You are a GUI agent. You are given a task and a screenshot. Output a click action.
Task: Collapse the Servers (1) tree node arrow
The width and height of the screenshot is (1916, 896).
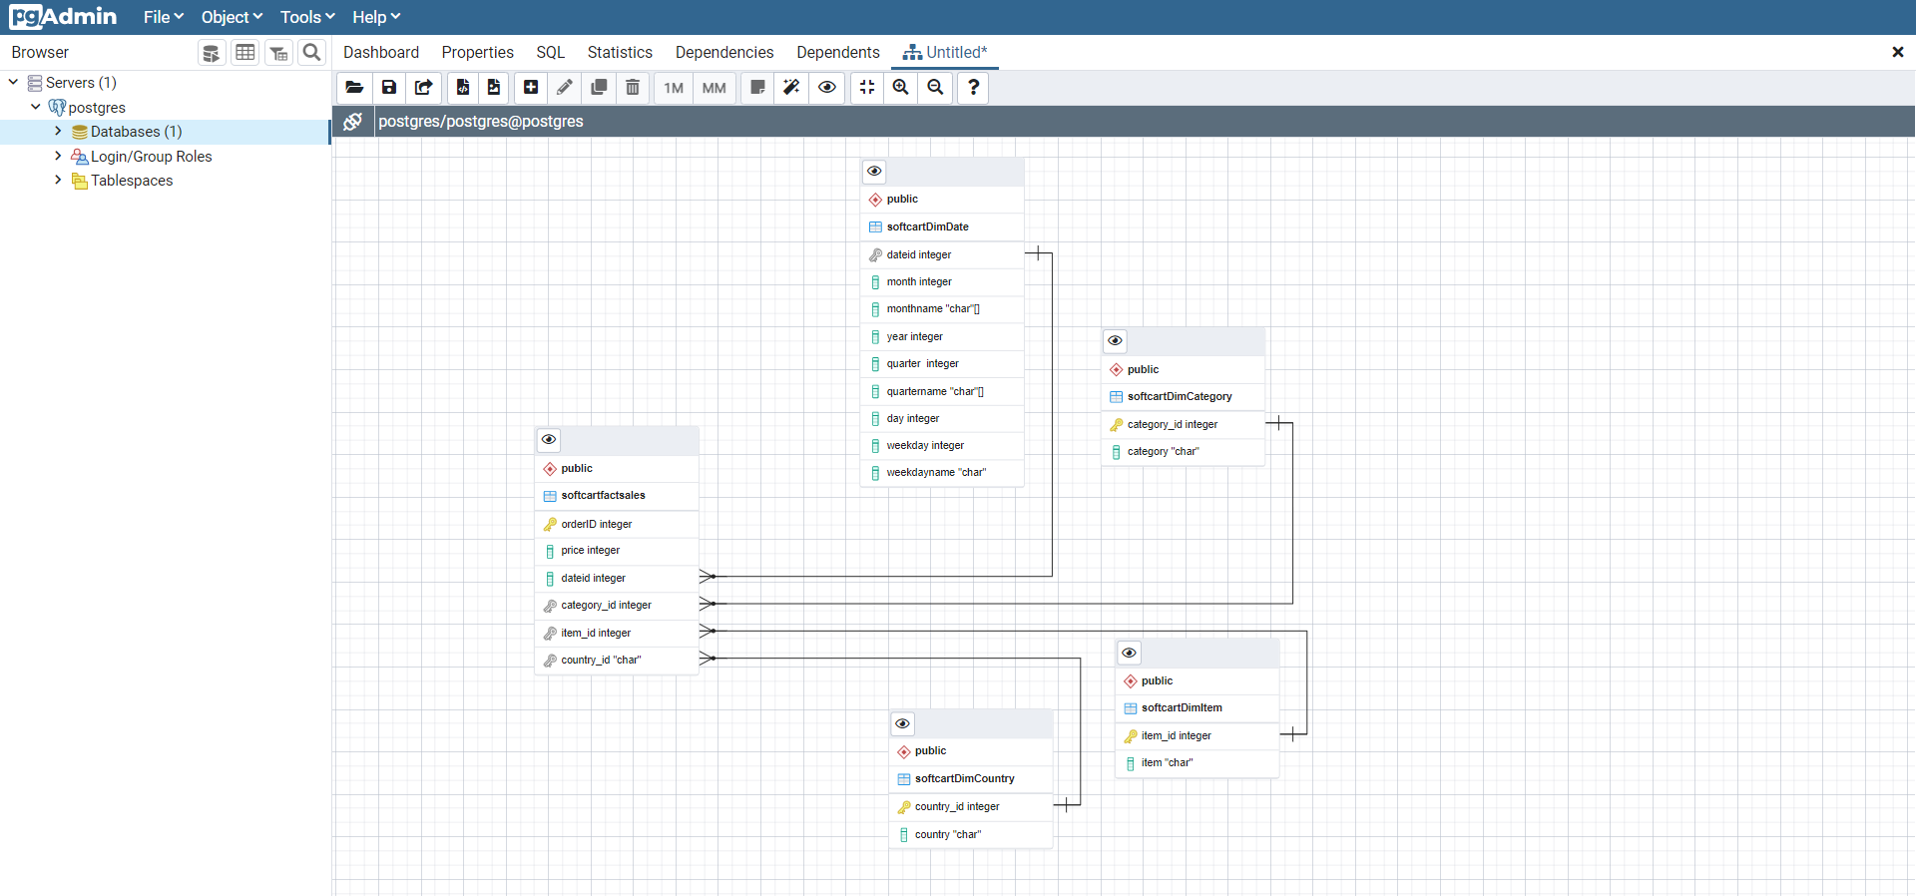(14, 82)
